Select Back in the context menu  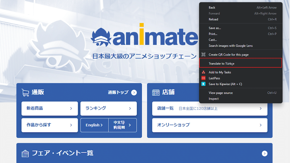pos(241,8)
